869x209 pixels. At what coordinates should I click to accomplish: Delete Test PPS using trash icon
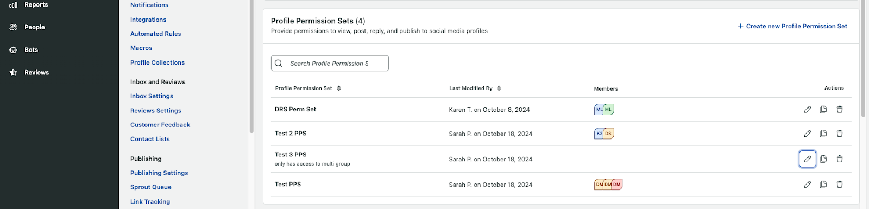point(840,185)
